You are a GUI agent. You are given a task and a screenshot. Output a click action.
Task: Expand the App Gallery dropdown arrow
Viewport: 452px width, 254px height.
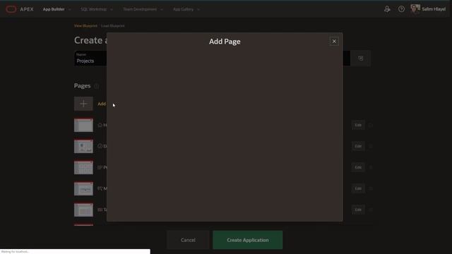(198, 9)
